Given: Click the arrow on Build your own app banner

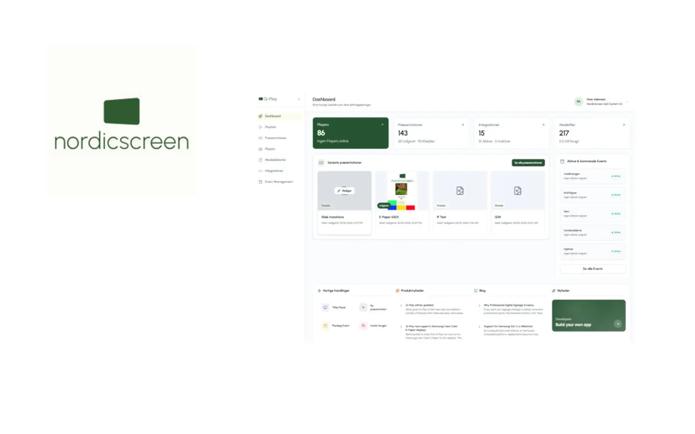Looking at the screenshot, I should tap(618, 324).
